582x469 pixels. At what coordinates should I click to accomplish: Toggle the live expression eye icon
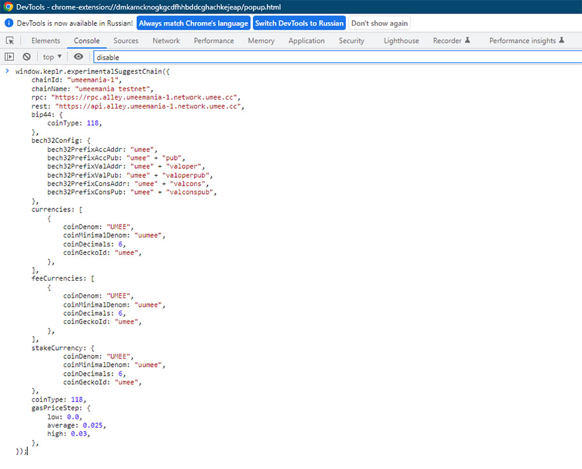coord(78,56)
